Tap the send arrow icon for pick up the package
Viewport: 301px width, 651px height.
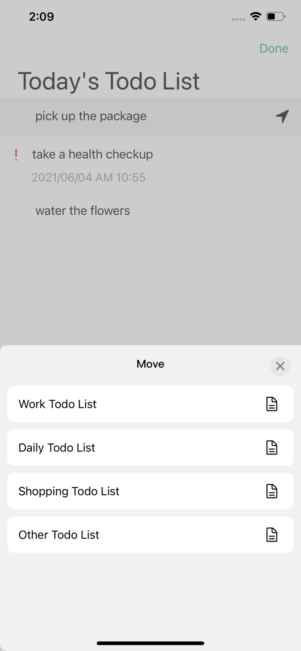pyautogui.click(x=282, y=116)
